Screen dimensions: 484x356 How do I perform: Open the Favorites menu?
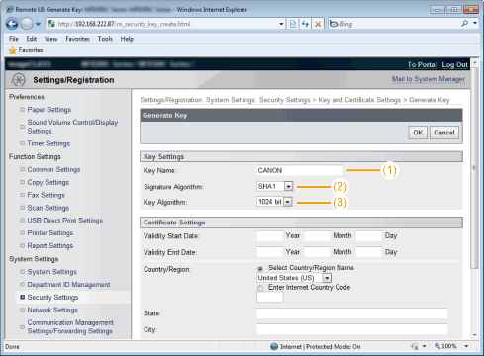[77, 39]
